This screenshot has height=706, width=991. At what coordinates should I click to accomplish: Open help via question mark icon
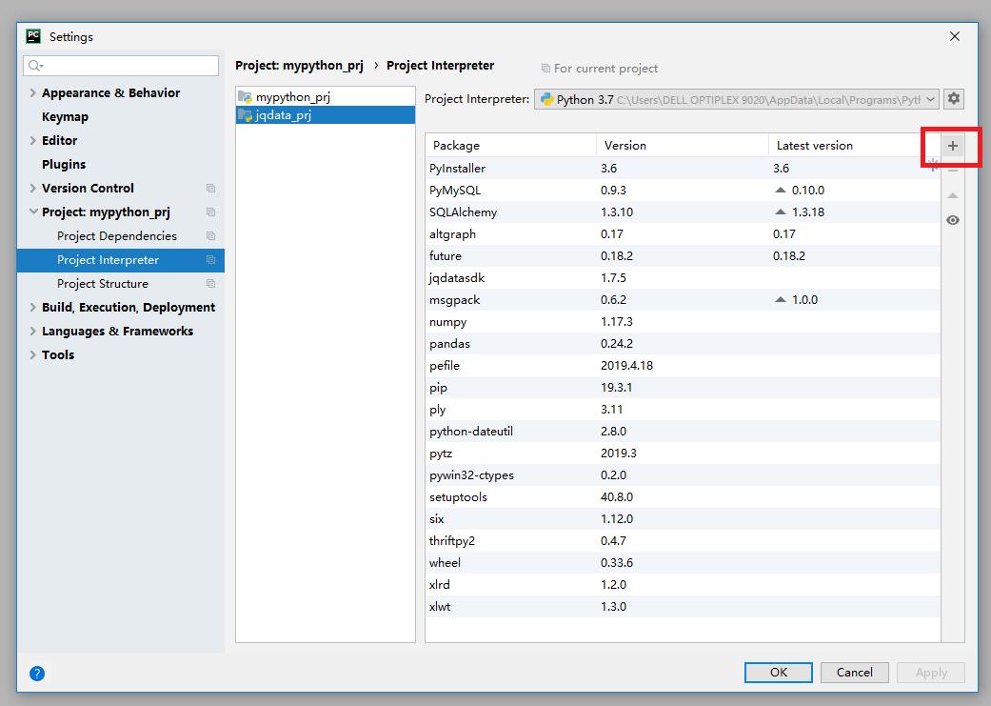tap(37, 673)
